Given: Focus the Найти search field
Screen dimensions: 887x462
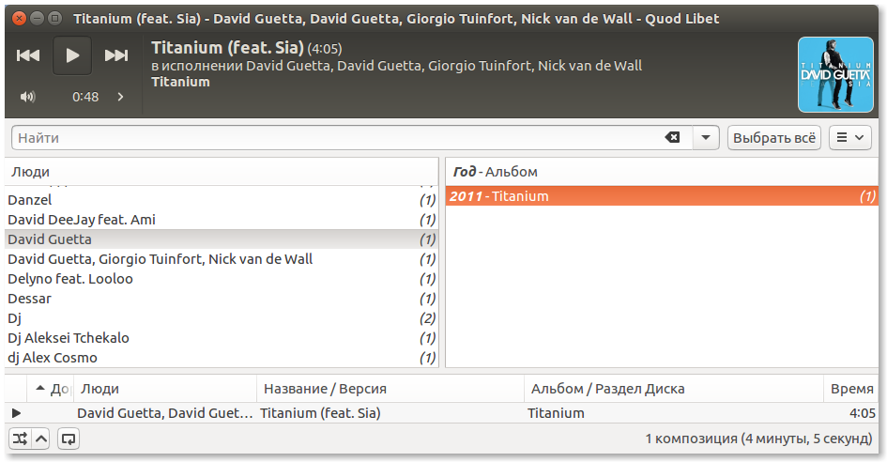Looking at the screenshot, I should coord(338,138).
